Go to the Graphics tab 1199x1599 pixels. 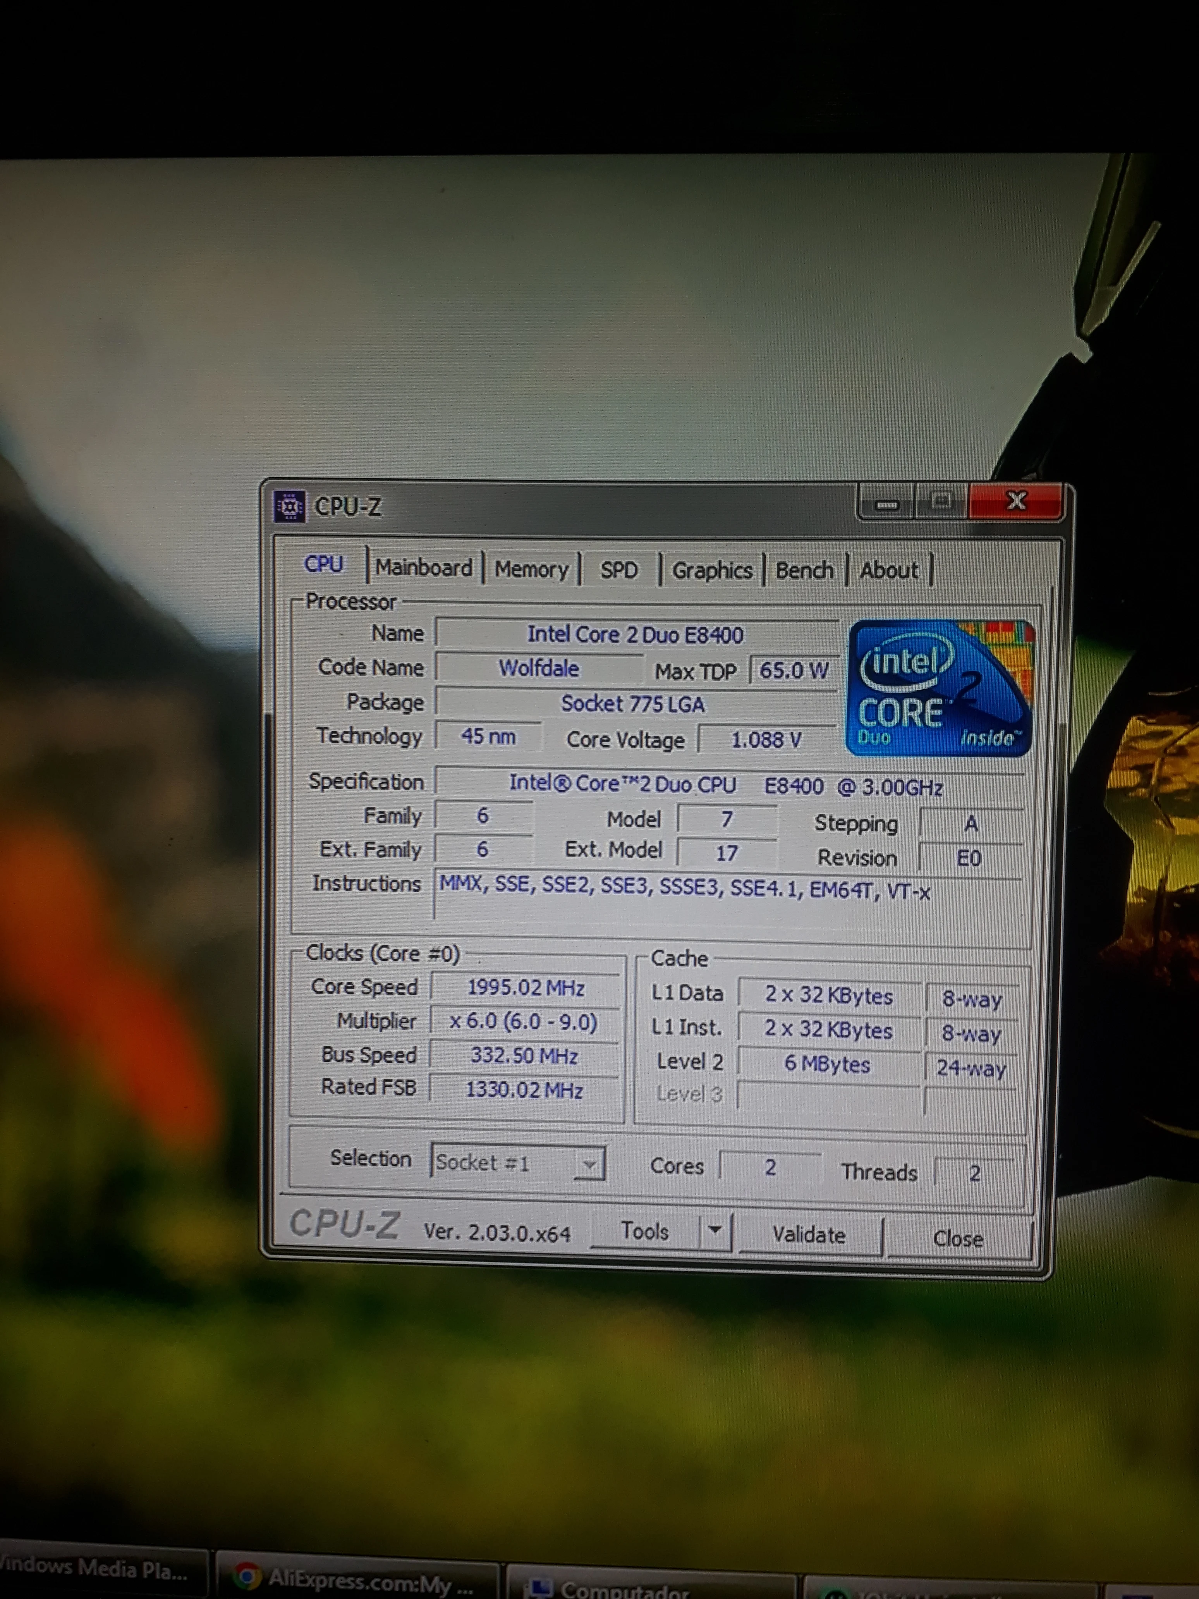tap(712, 570)
